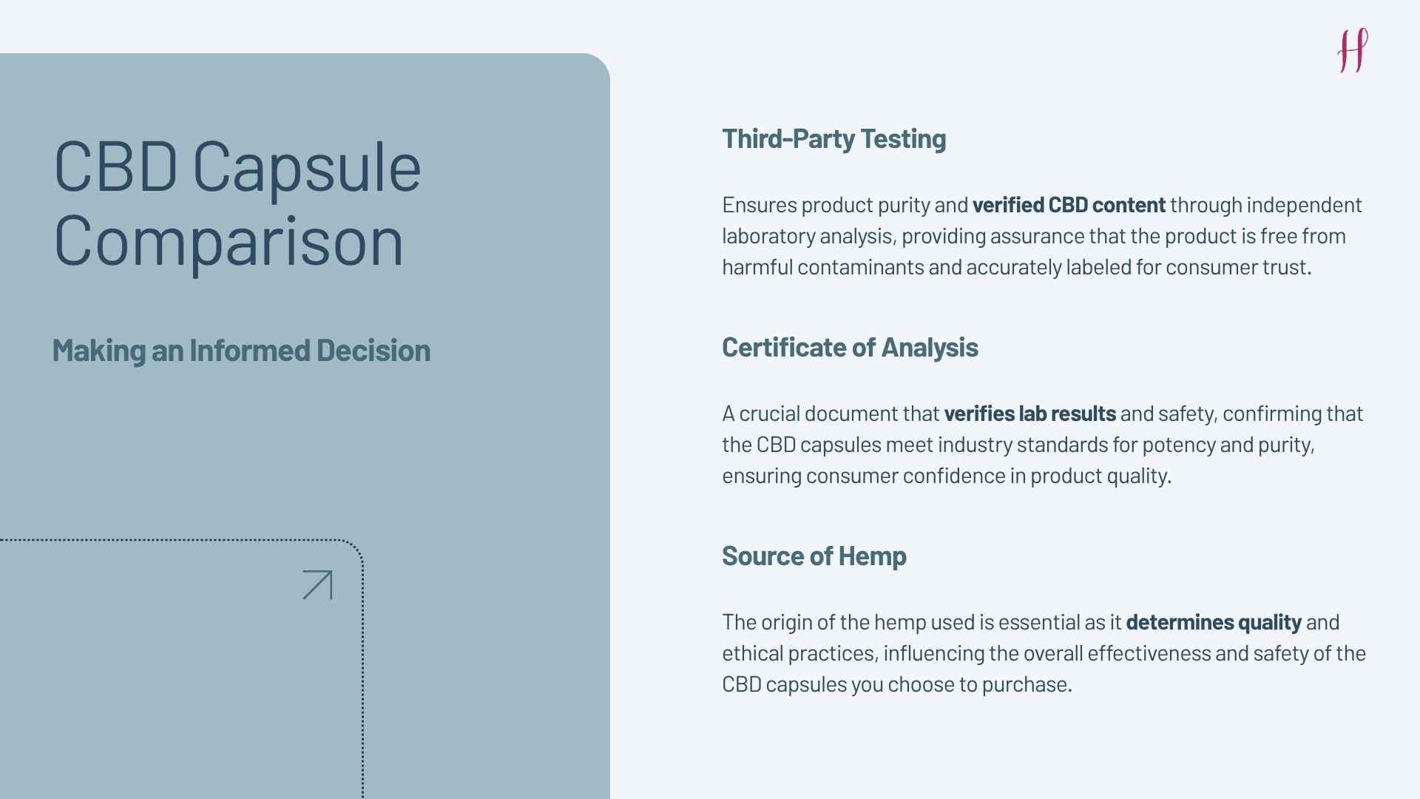Click the word "Capsule" in the title

tap(307, 168)
